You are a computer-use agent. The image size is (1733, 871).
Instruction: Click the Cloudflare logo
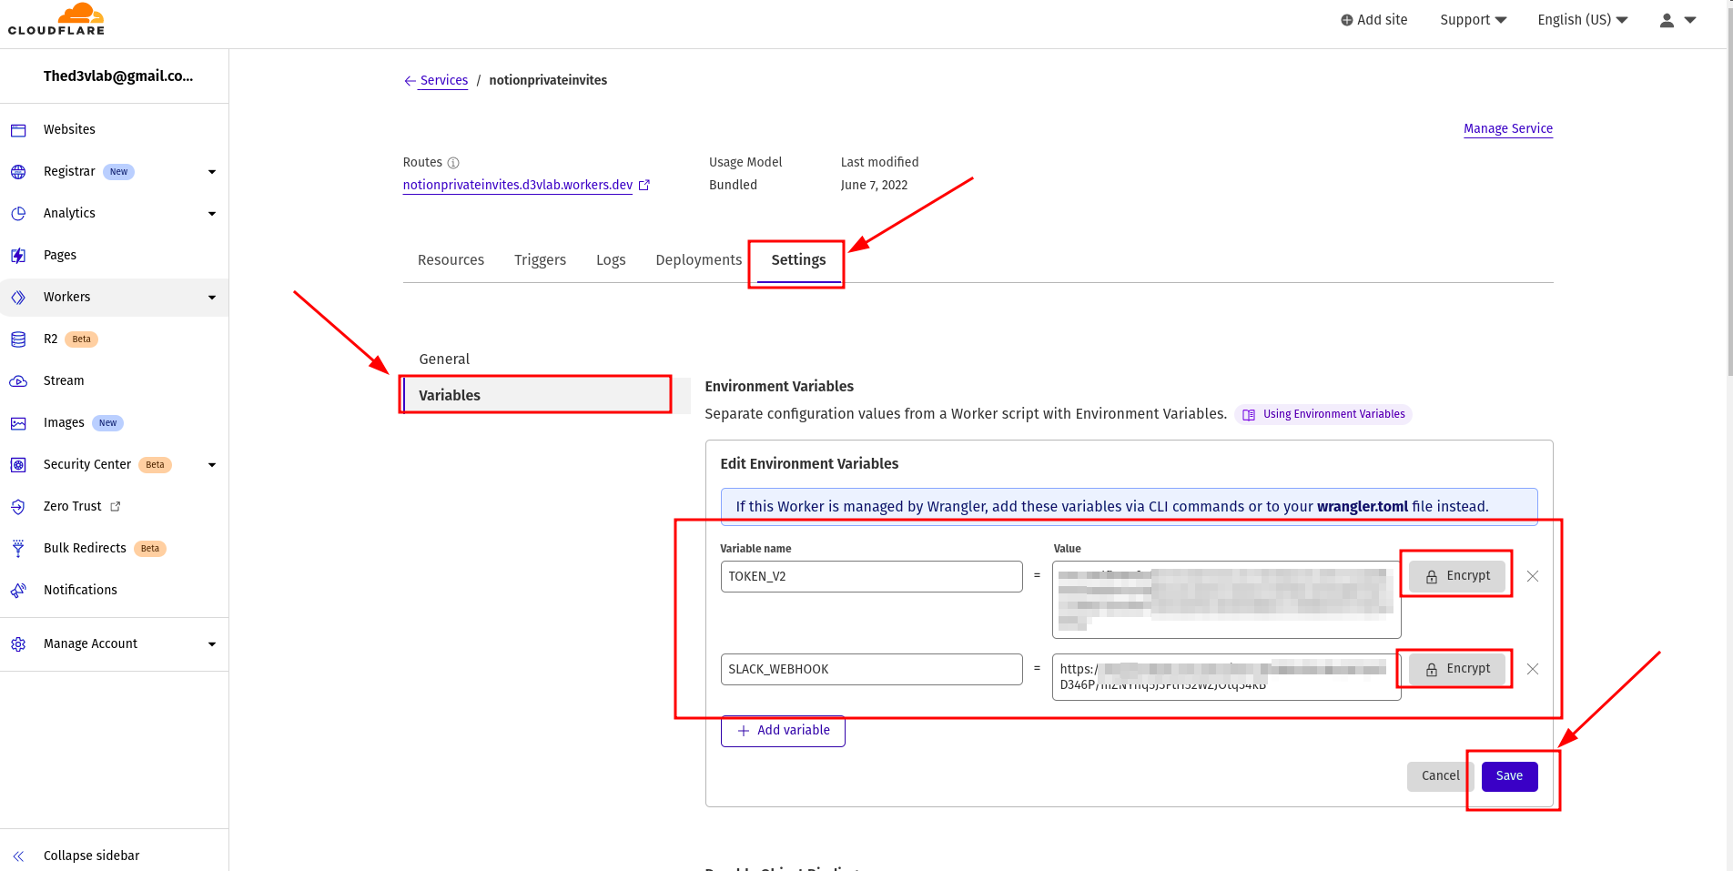[x=56, y=19]
